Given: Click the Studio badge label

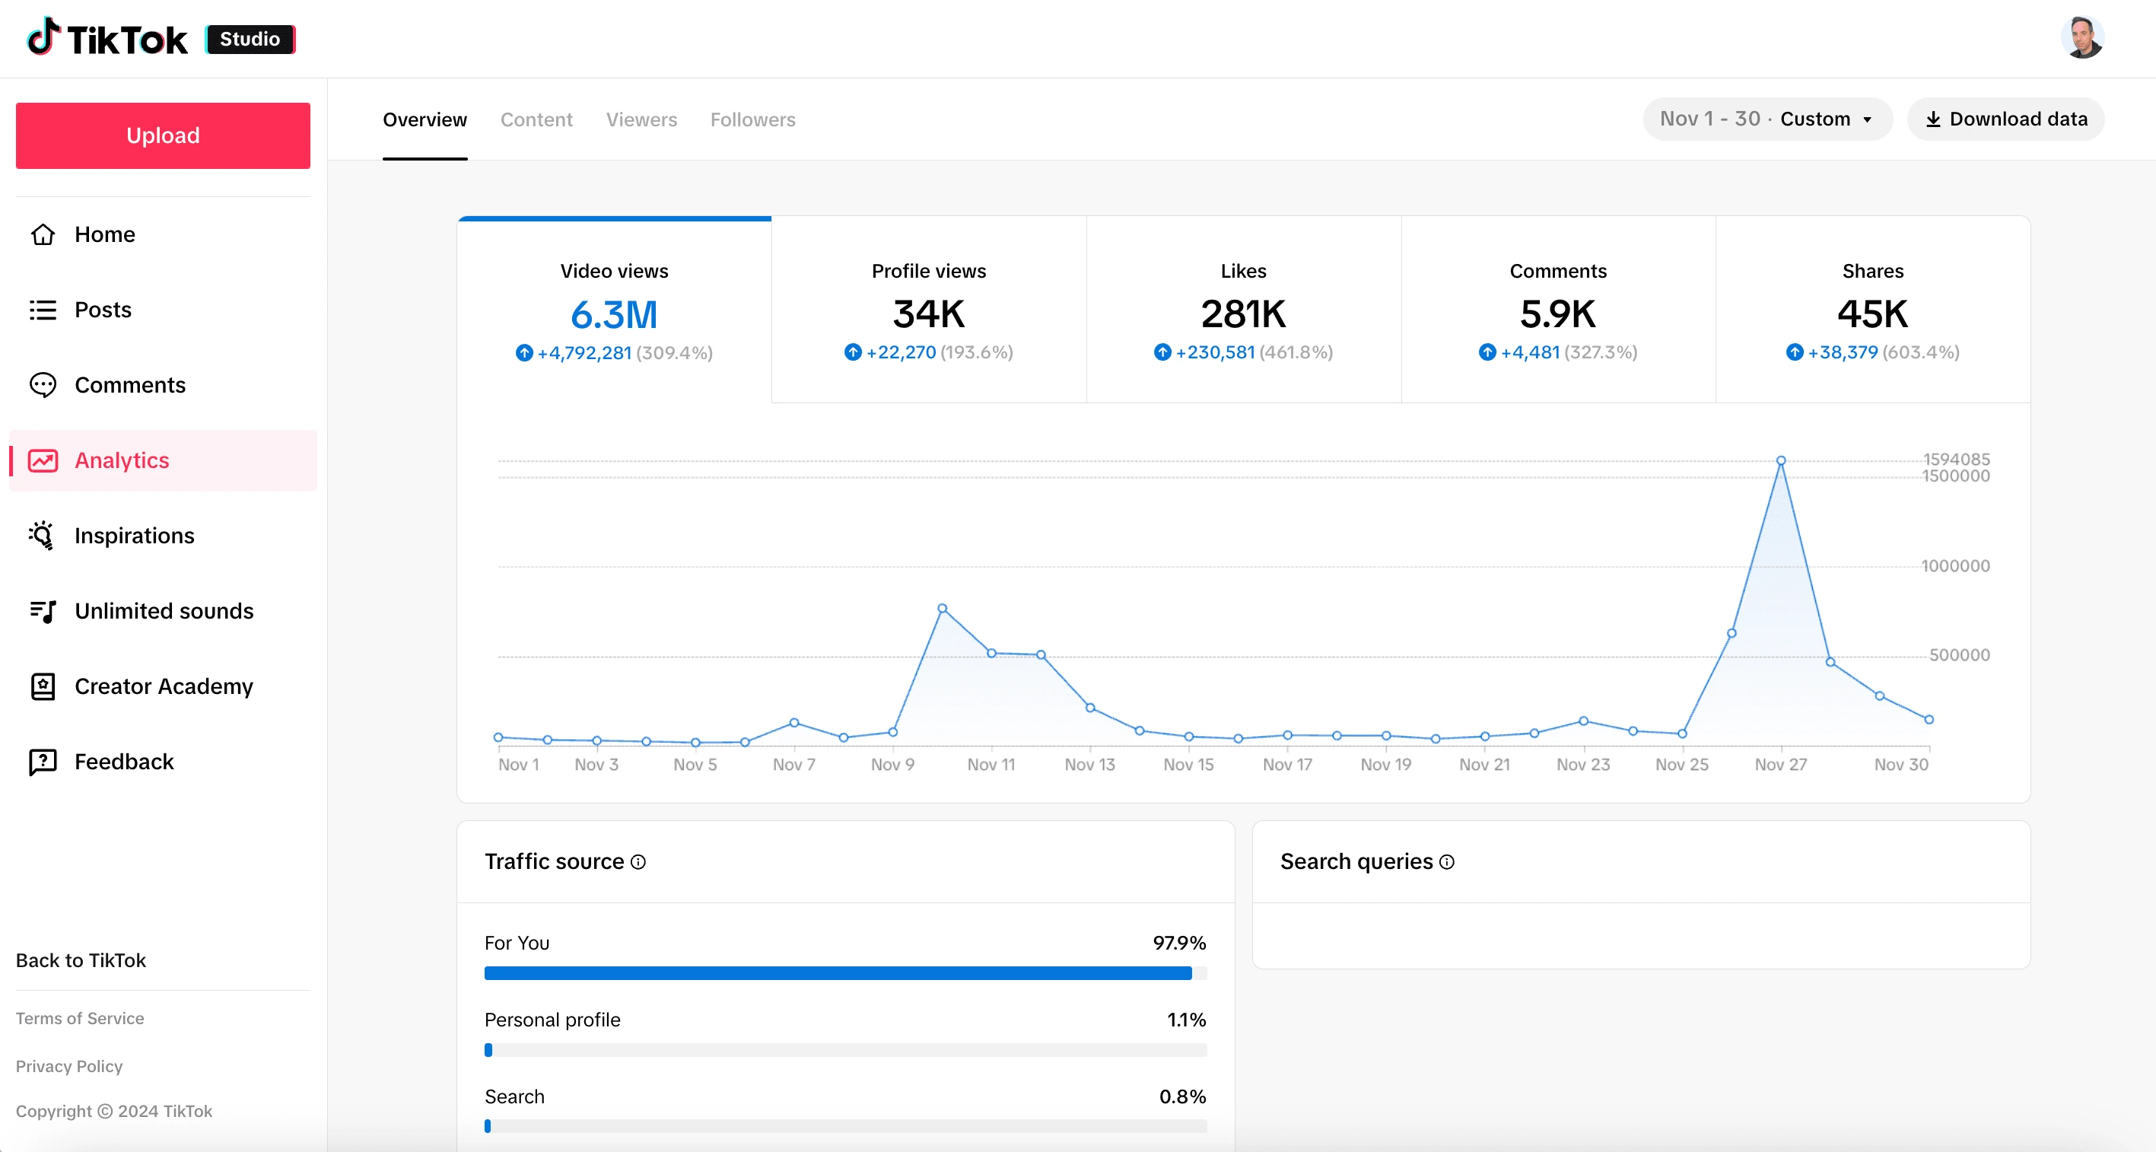Looking at the screenshot, I should [250, 40].
